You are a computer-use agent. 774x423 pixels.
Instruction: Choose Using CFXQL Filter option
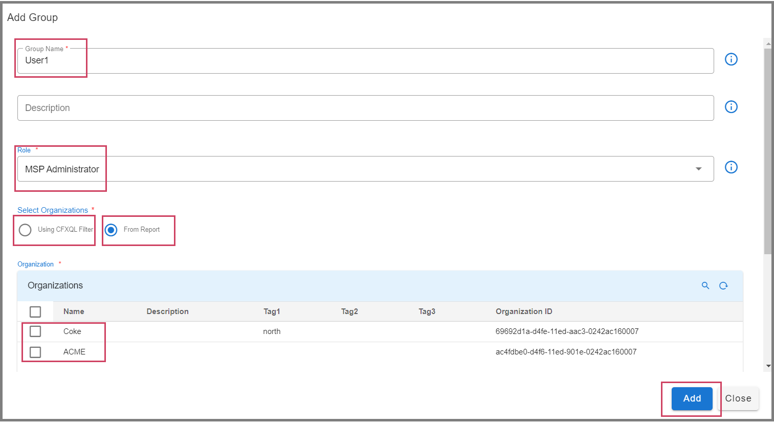point(25,230)
